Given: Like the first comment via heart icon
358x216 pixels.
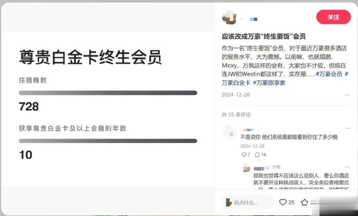Looking at the screenshot, I should 244,155.
